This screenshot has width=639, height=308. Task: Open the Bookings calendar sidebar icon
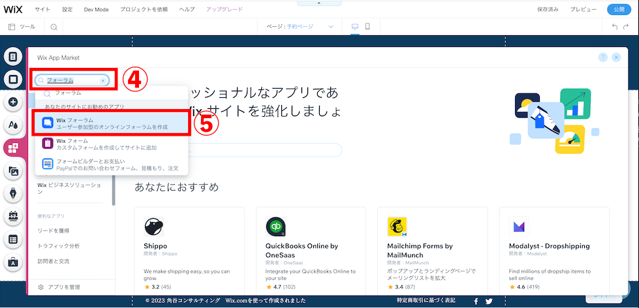point(13,217)
